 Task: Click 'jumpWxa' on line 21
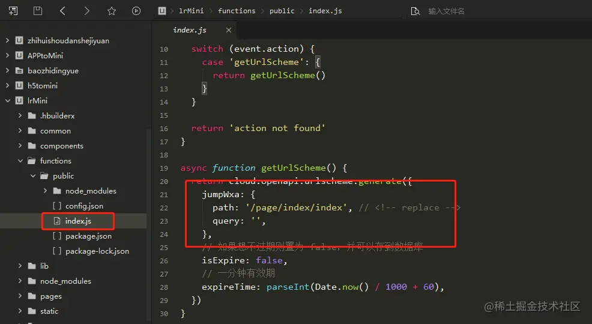[220, 194]
